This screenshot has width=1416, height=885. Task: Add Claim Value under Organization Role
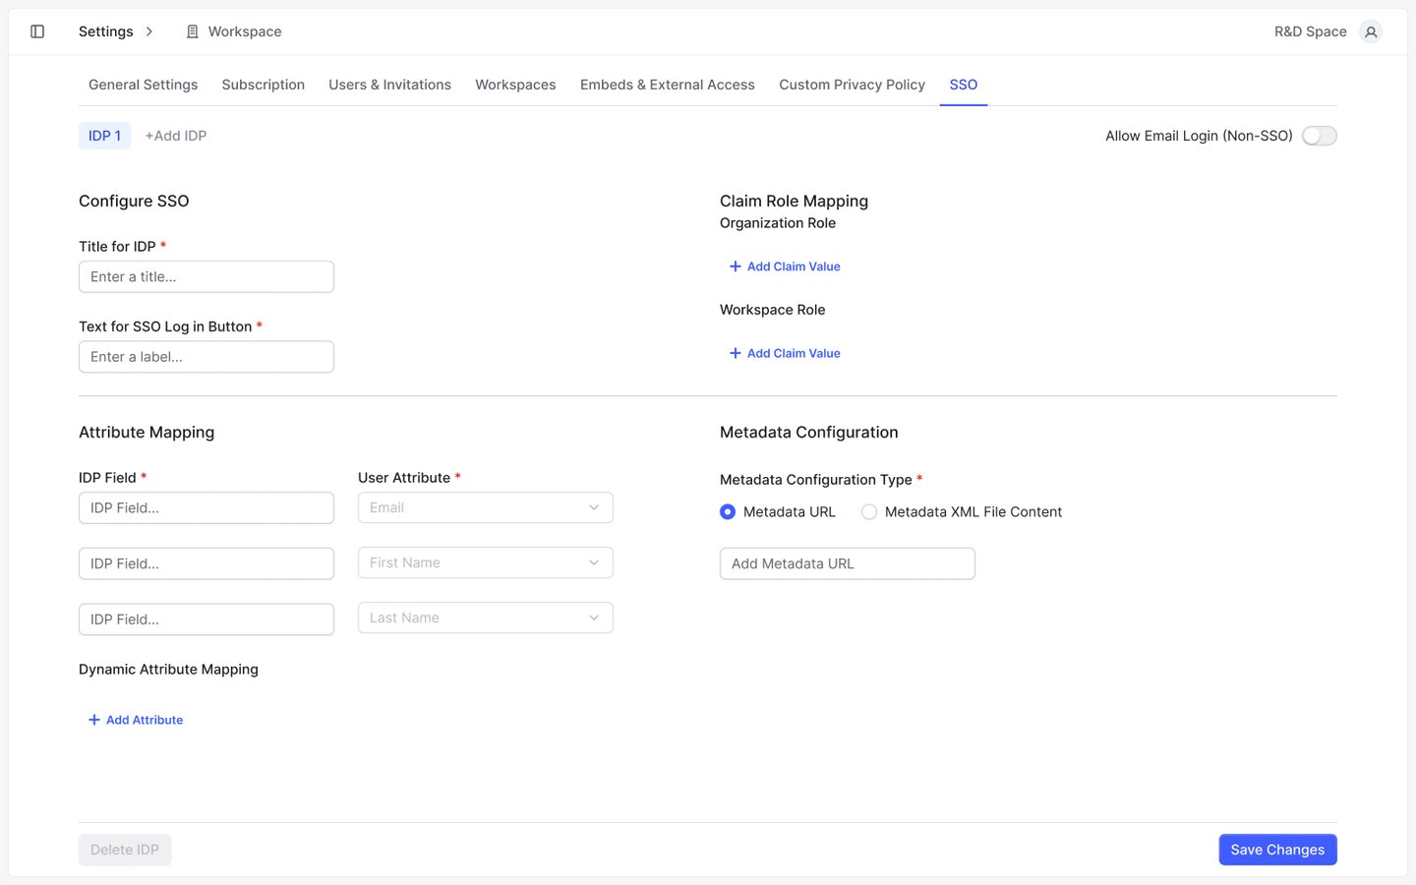click(x=785, y=266)
